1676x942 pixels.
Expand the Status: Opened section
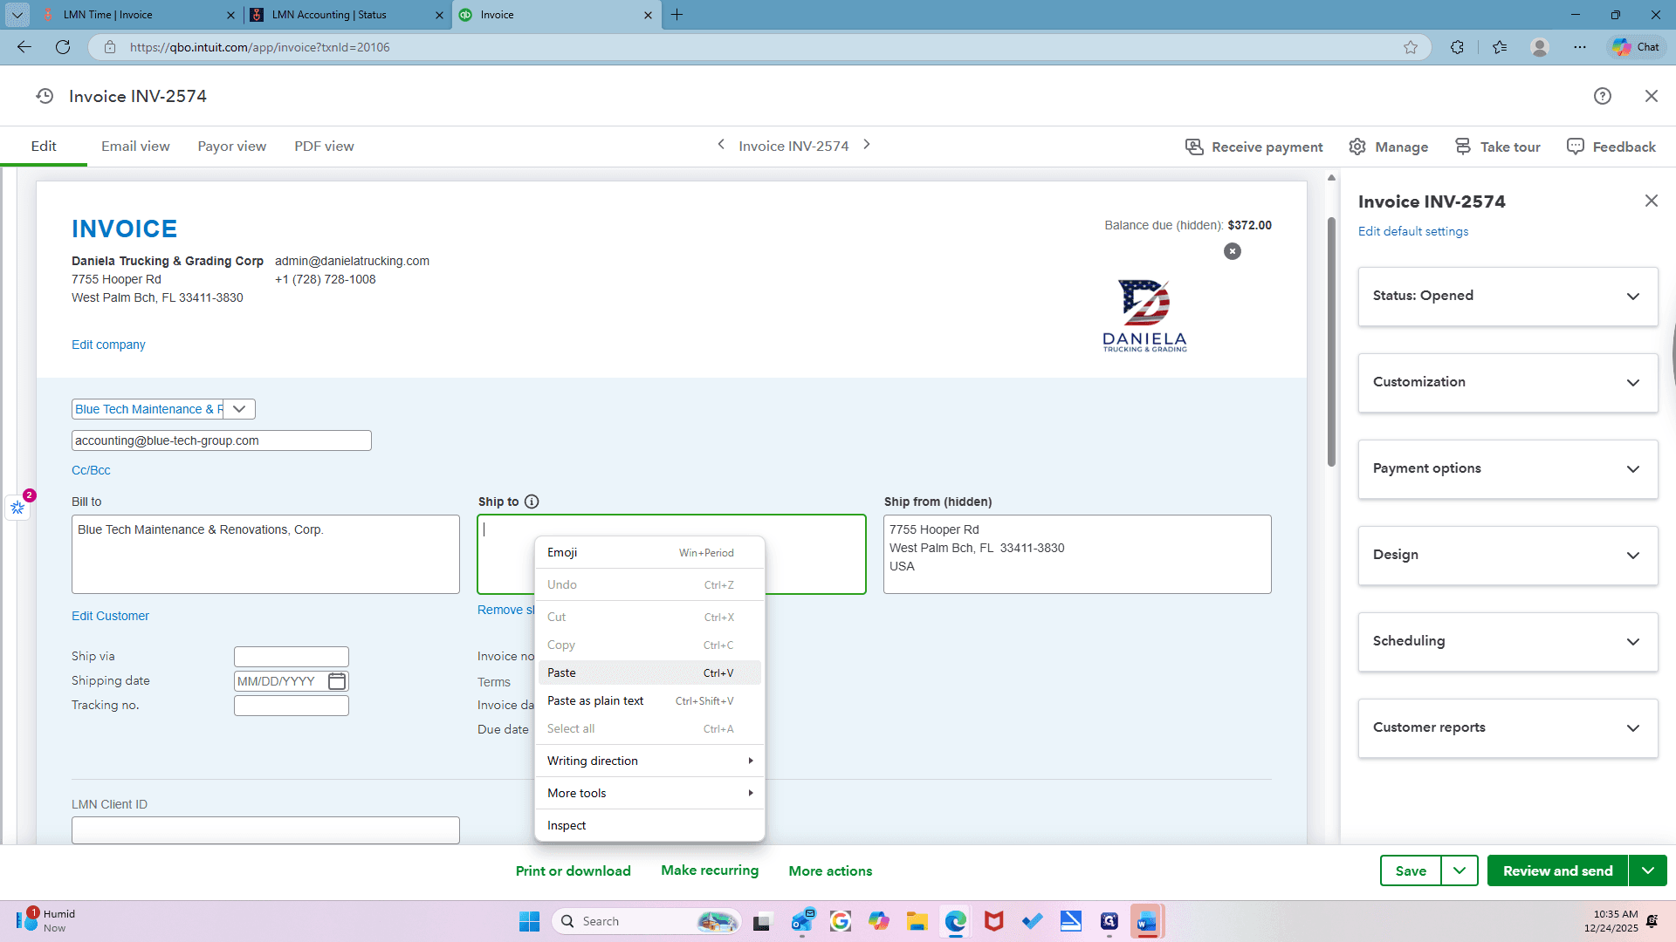tap(1508, 297)
